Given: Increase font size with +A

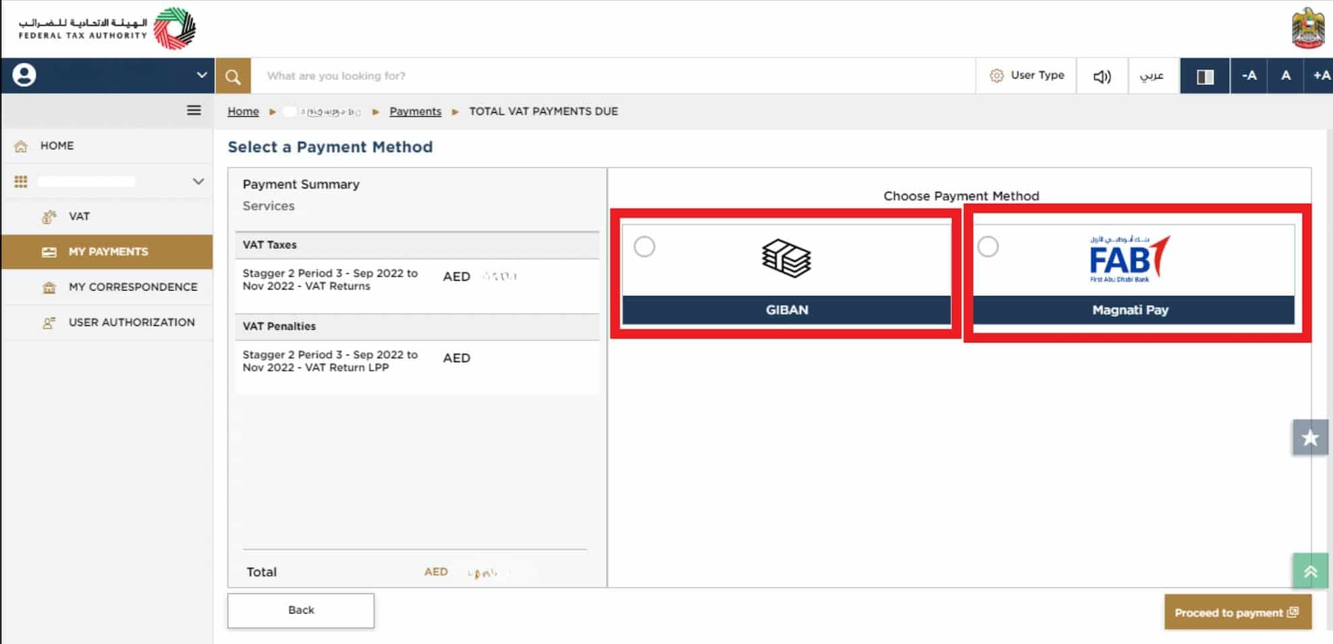Looking at the screenshot, I should coord(1320,75).
